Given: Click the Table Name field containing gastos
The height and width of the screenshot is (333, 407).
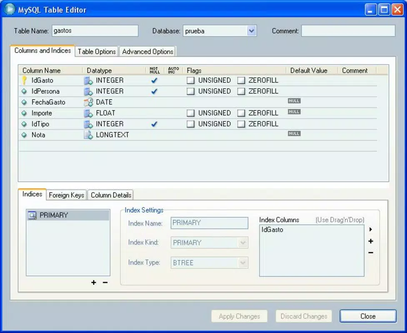Looking at the screenshot, I should pyautogui.click(x=95, y=31).
